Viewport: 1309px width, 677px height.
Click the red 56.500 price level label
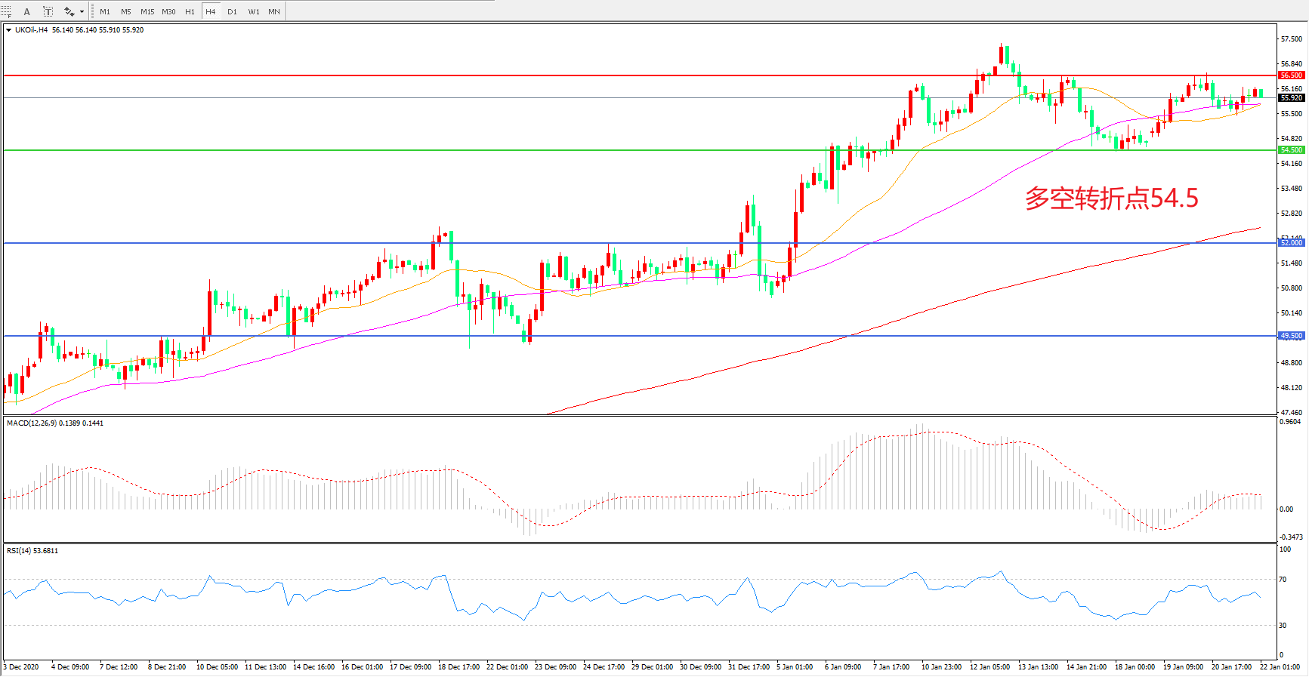click(1291, 75)
